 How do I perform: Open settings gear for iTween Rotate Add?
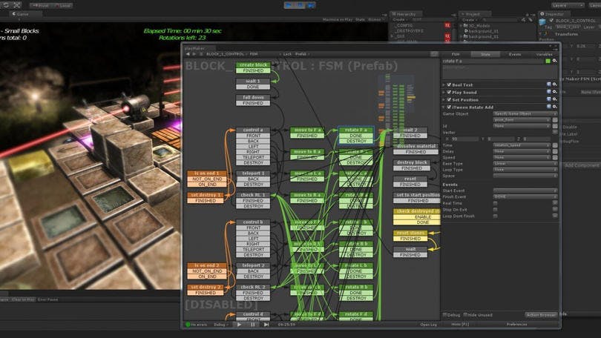point(554,107)
